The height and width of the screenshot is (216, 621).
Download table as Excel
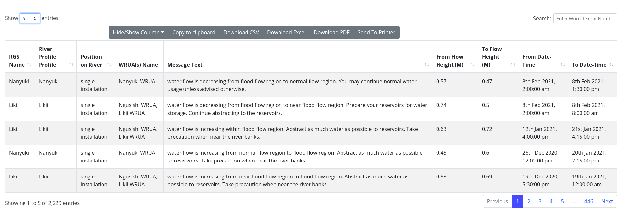pos(286,32)
